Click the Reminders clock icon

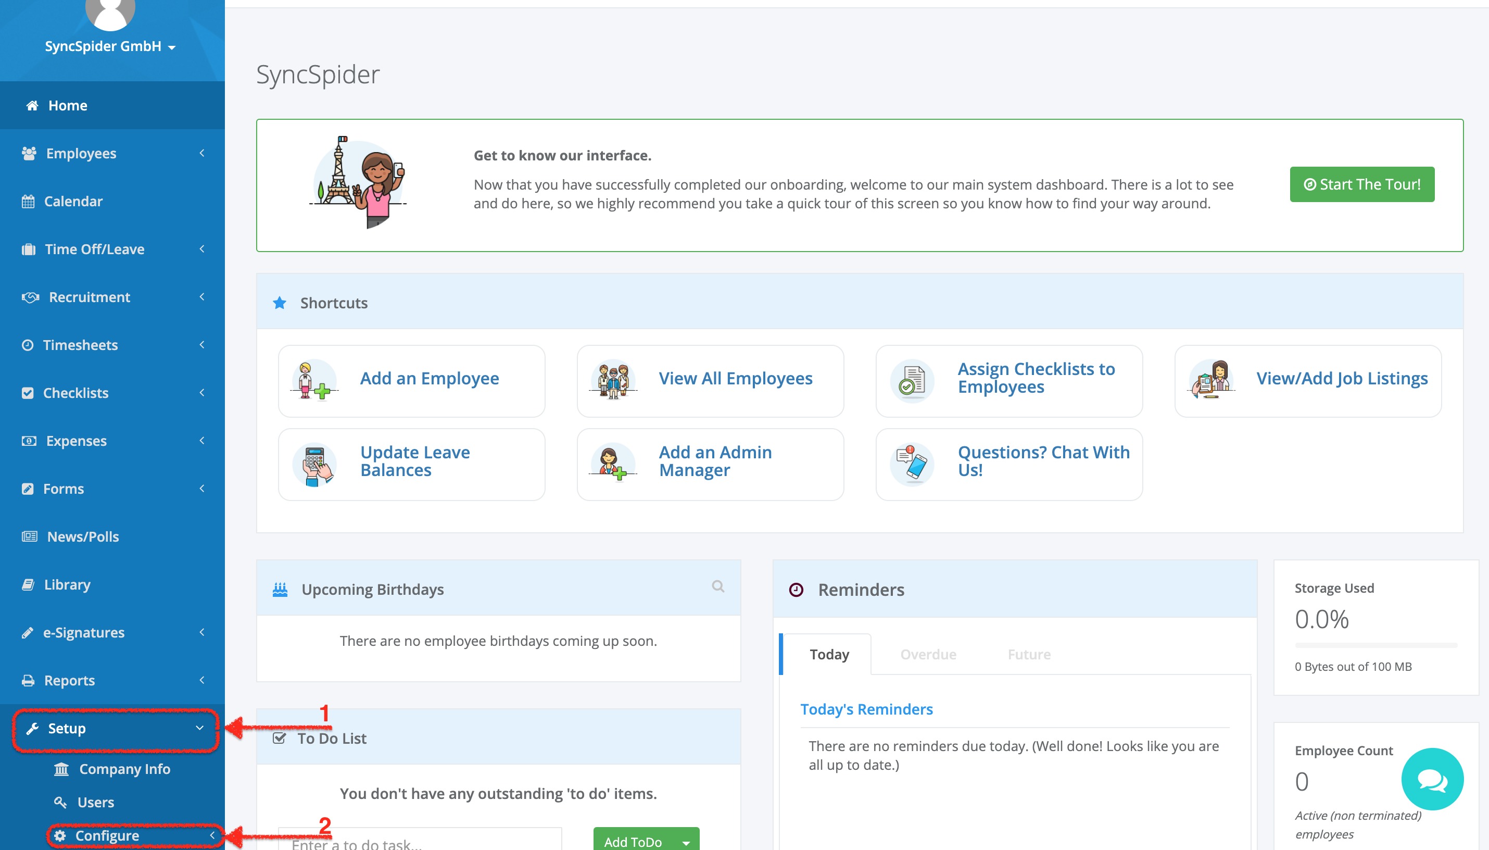point(797,590)
